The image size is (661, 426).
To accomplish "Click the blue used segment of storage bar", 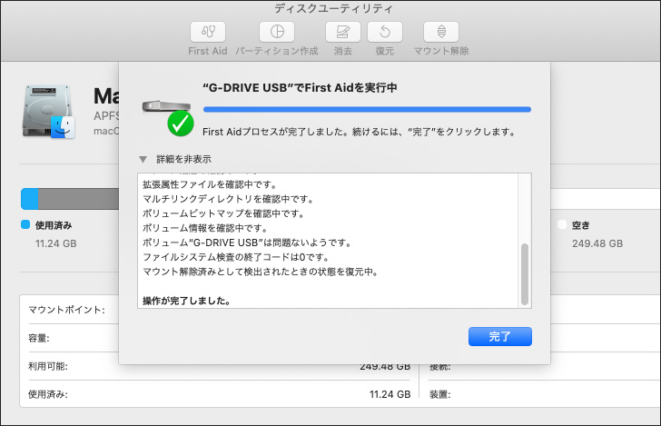I will 30,199.
